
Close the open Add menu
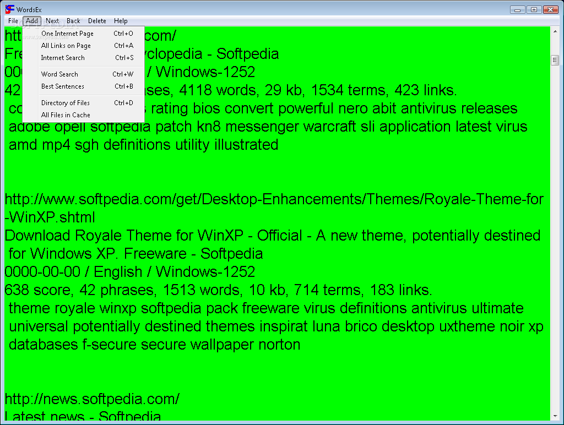pyautogui.click(x=31, y=21)
